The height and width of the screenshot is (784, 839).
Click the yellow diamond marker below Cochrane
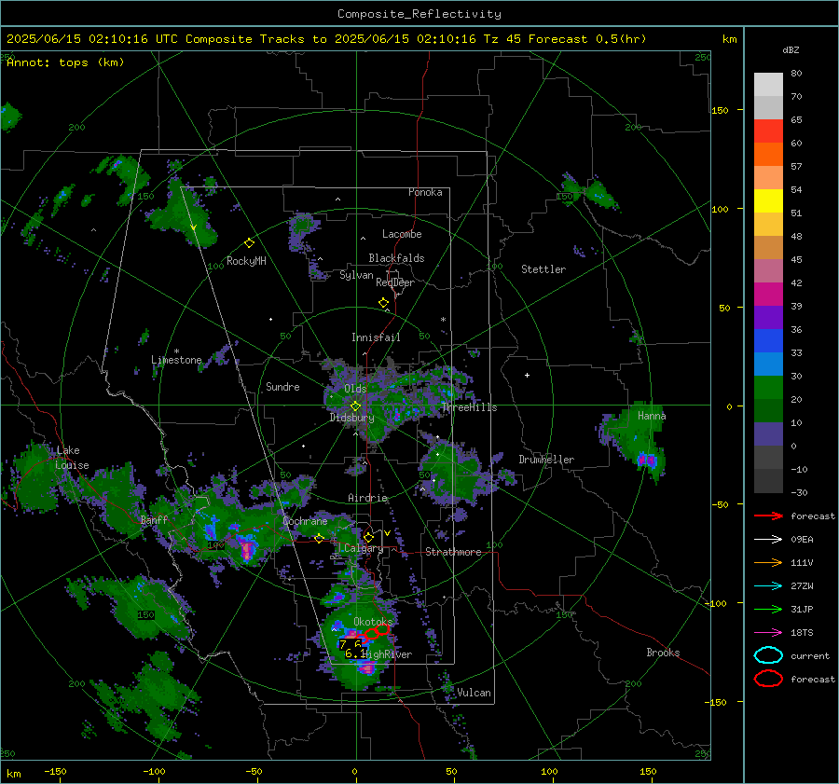[320, 538]
